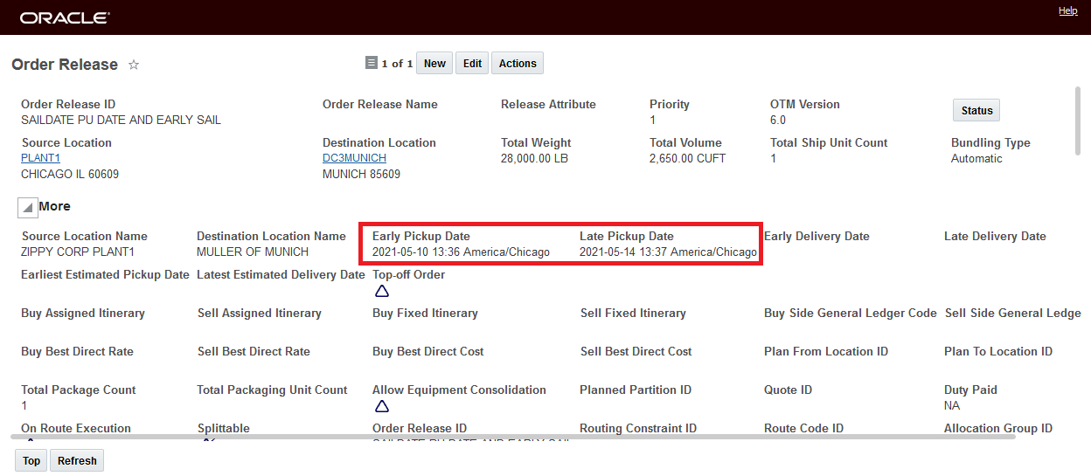Click the Sell Best Direct Cost label
1091x476 pixels.
coord(636,351)
